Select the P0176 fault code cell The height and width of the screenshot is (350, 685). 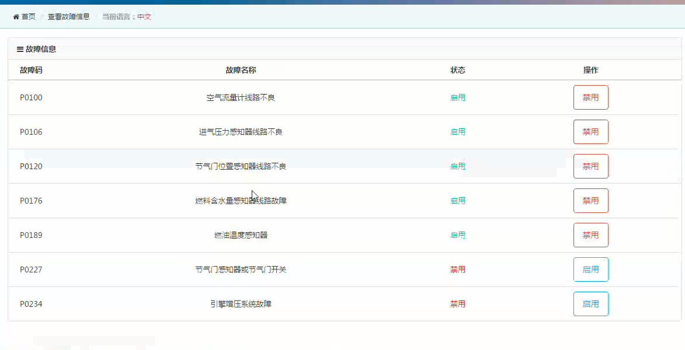pos(31,201)
